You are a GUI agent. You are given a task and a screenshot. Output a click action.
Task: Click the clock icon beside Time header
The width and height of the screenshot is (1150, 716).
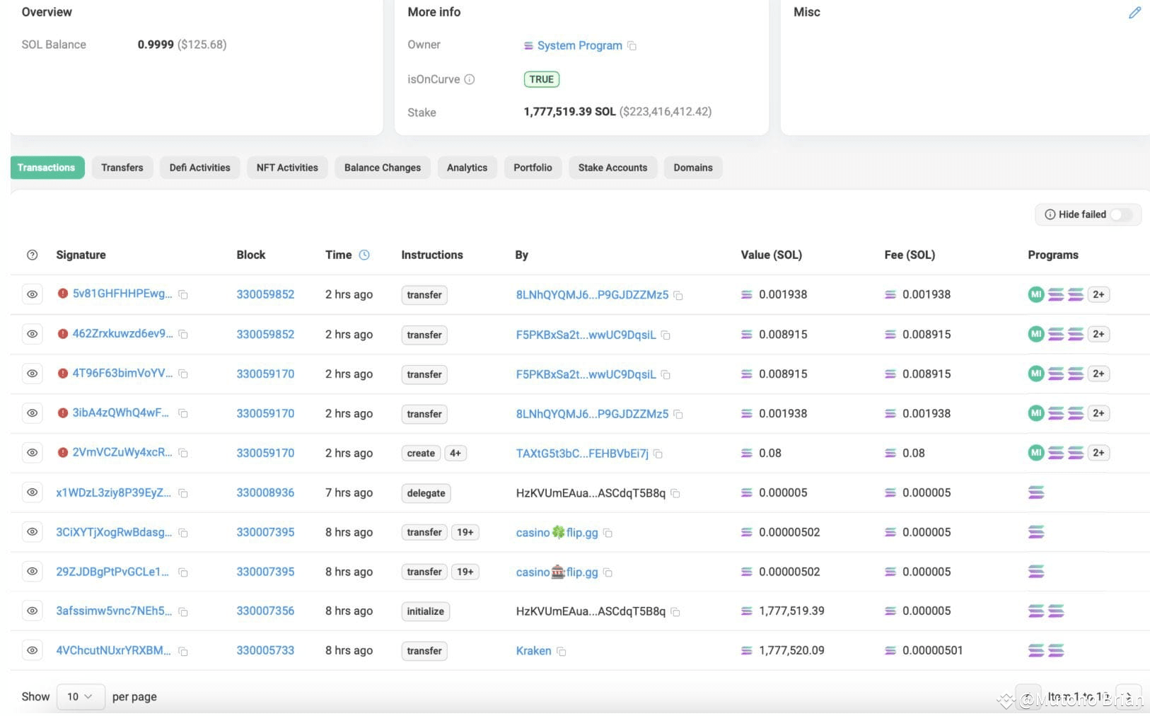364,255
